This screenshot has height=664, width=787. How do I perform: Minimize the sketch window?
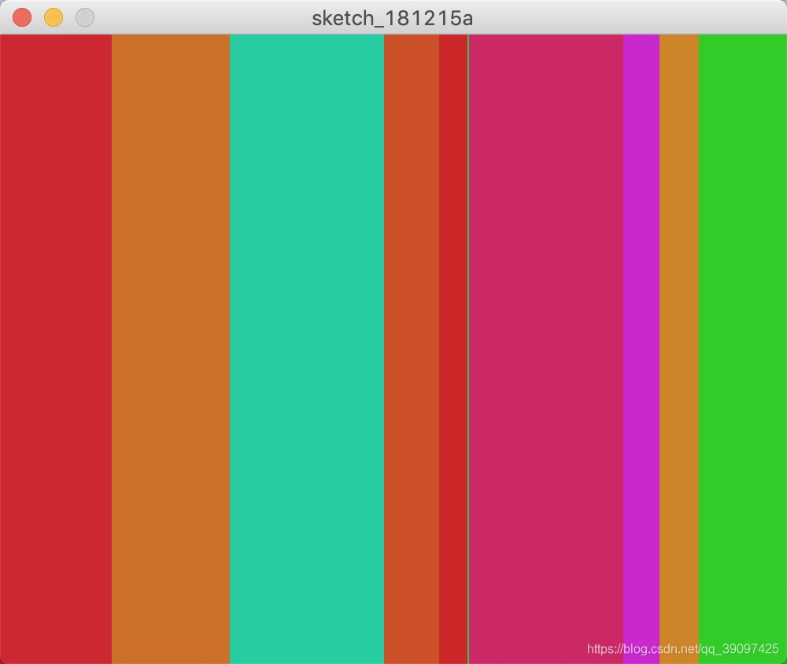53,17
